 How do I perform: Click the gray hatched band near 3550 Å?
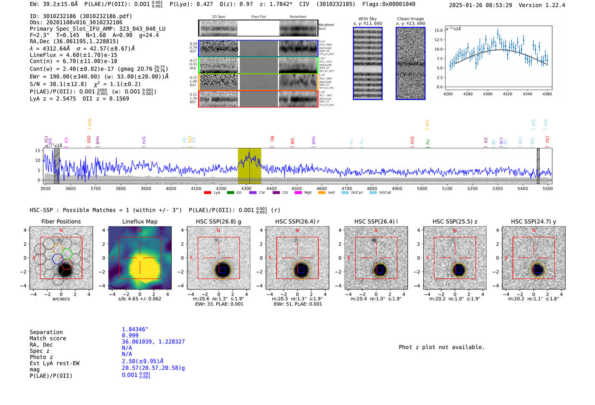pyautogui.click(x=57, y=166)
